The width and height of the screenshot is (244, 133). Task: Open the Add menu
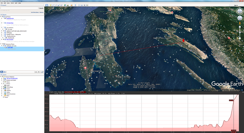pyautogui.click(x=16, y=3)
